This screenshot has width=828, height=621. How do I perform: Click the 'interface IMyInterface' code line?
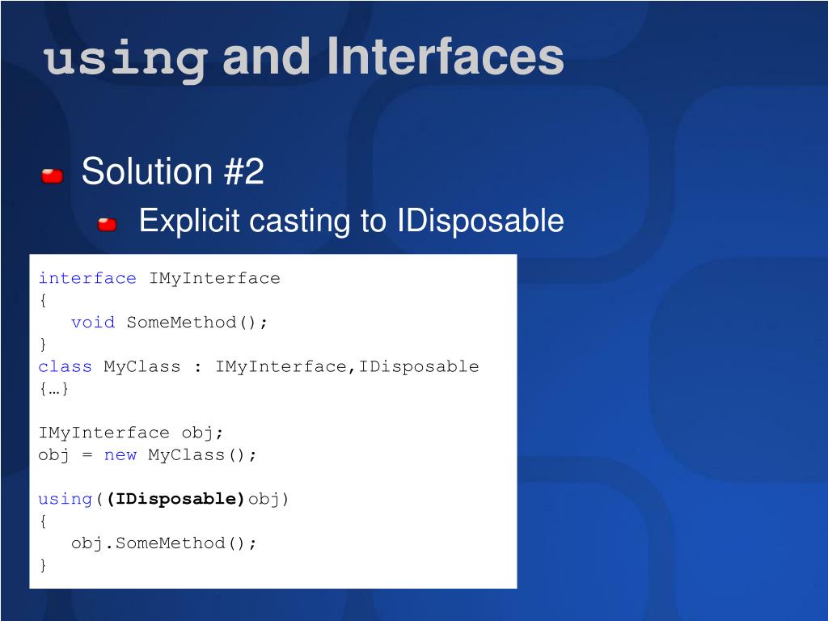tap(159, 278)
